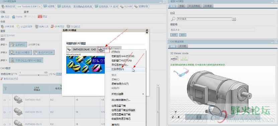
Task: Select the activeX 3D viewer mode icon
Action: [174, 59]
